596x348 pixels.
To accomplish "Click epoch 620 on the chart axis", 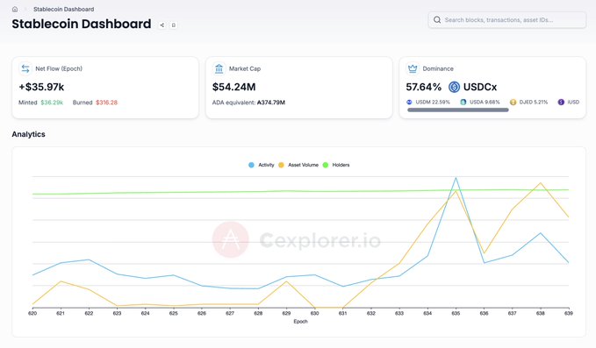I will point(32,313).
